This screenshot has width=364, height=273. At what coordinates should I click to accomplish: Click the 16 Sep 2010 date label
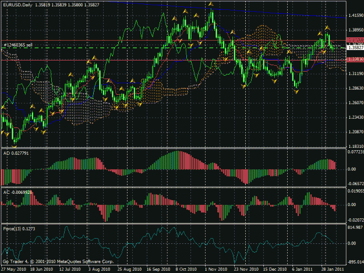tap(158, 270)
